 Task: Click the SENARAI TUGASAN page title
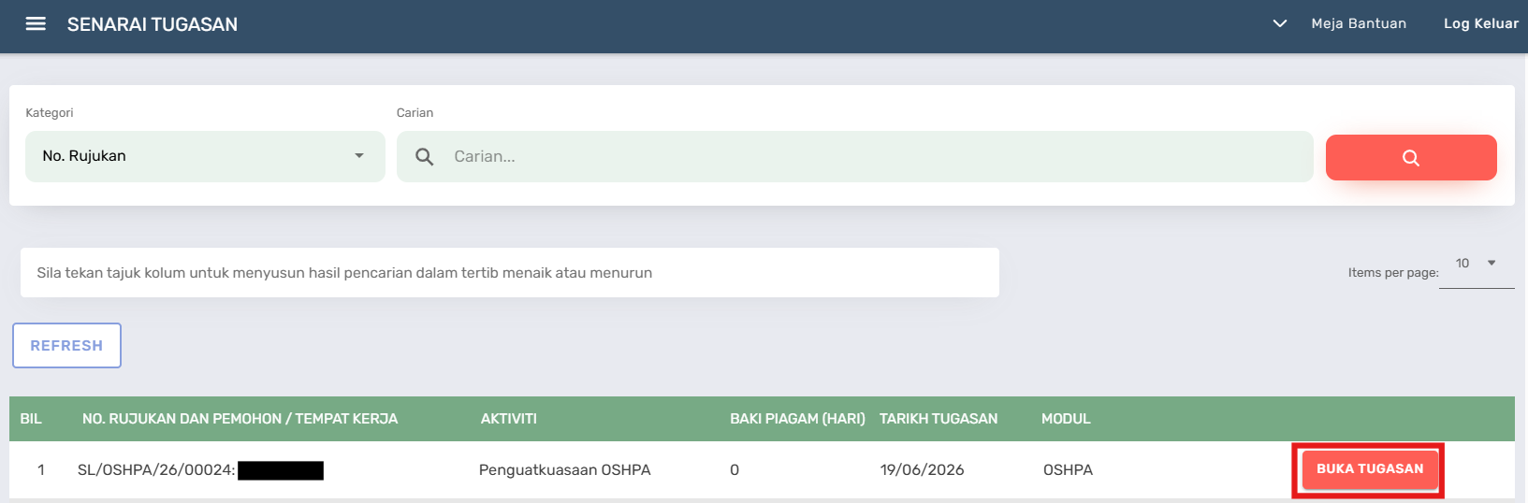click(x=153, y=24)
